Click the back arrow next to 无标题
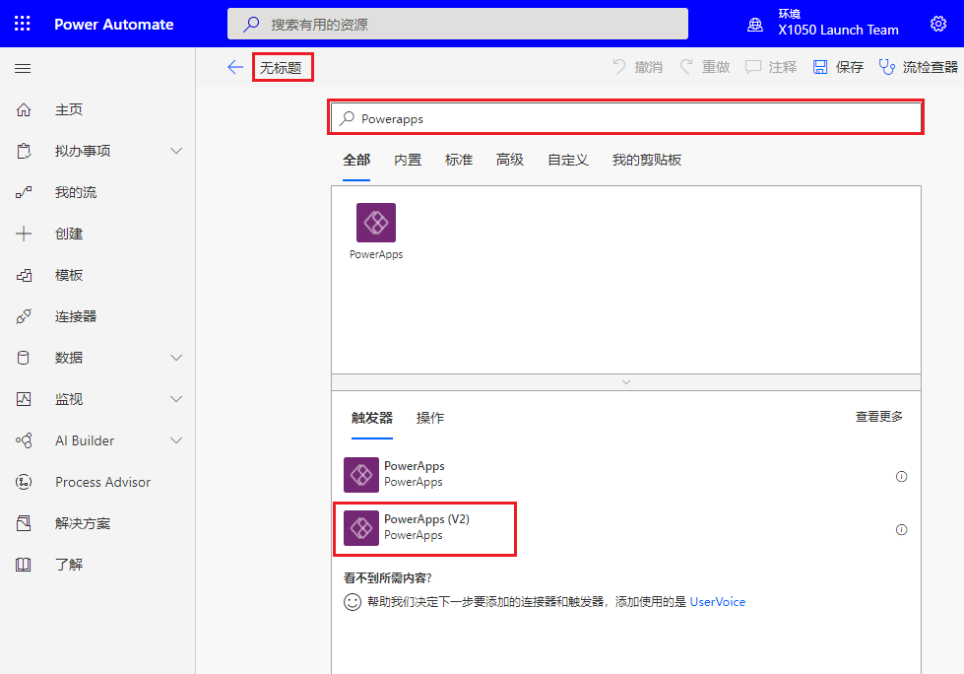Image resolution: width=964 pixels, height=674 pixels. pyautogui.click(x=235, y=67)
